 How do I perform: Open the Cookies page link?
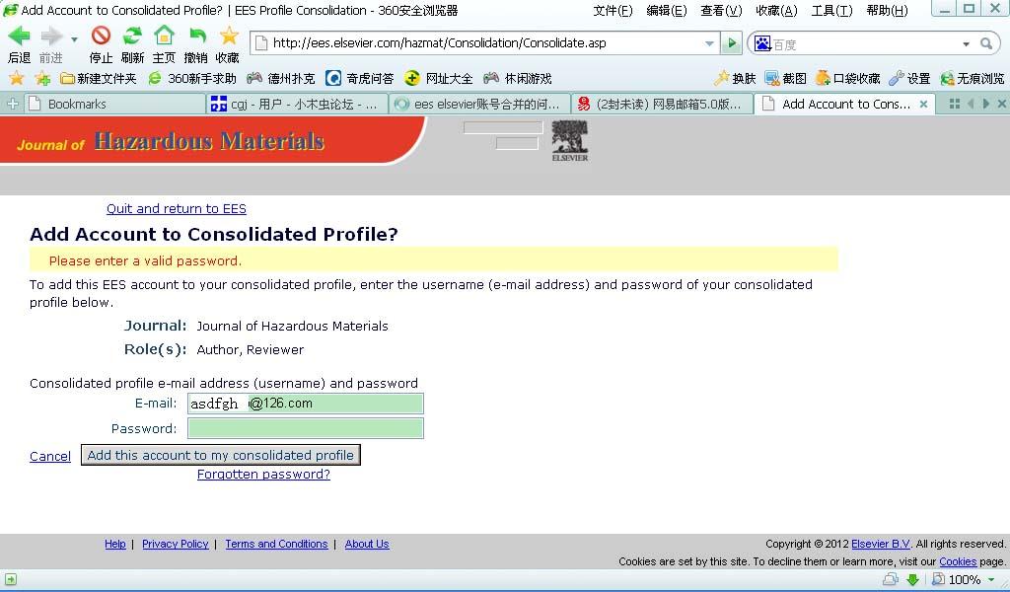(x=958, y=561)
